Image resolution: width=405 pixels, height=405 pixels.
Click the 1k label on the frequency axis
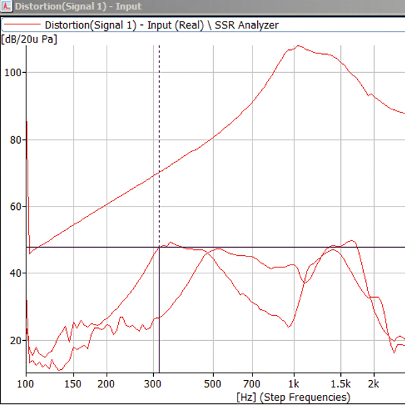(x=294, y=383)
